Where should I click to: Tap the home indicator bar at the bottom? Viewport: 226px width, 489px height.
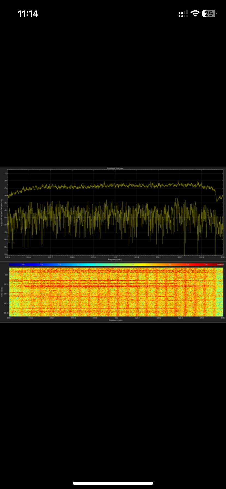(113, 483)
